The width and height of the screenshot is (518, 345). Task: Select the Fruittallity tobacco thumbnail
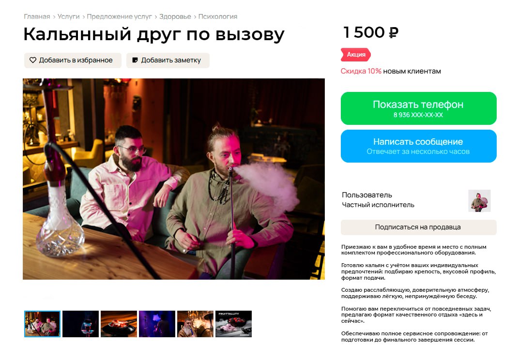[233, 324]
